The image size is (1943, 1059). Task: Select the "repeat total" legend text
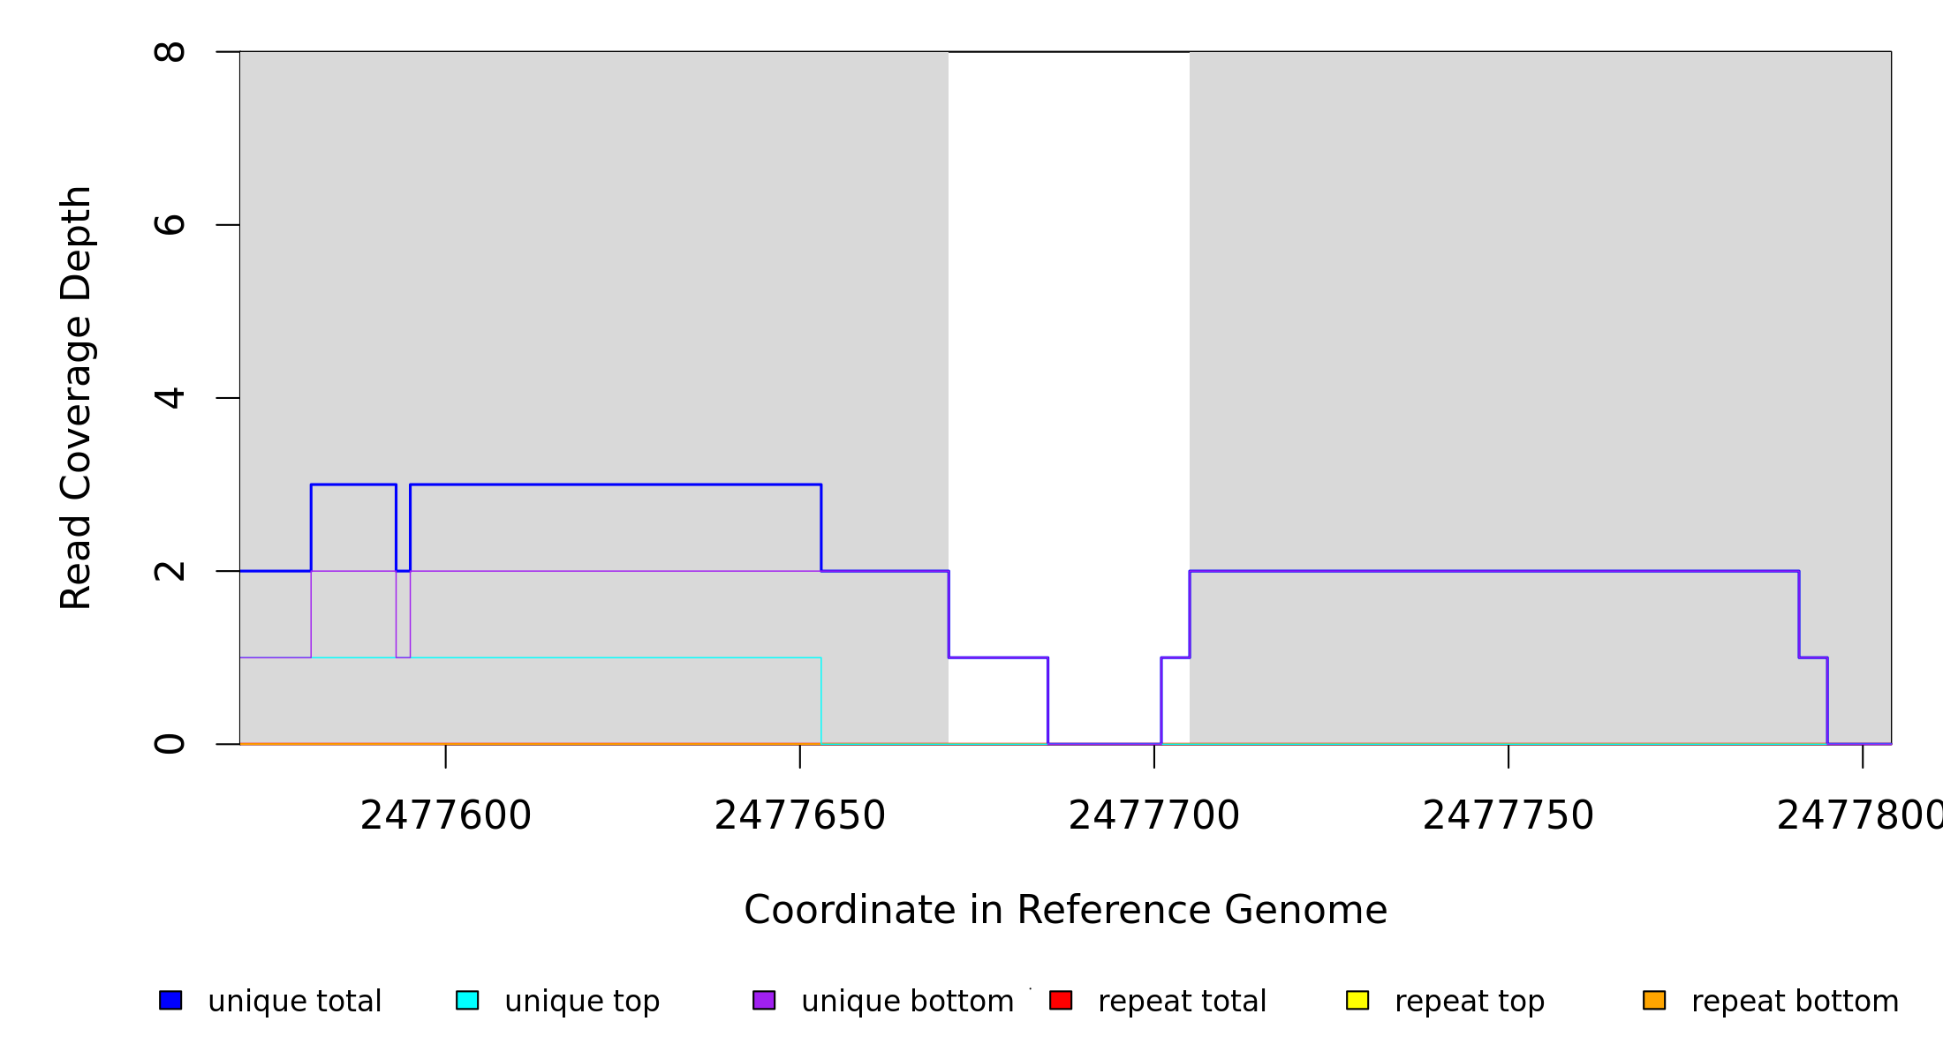(1182, 1002)
